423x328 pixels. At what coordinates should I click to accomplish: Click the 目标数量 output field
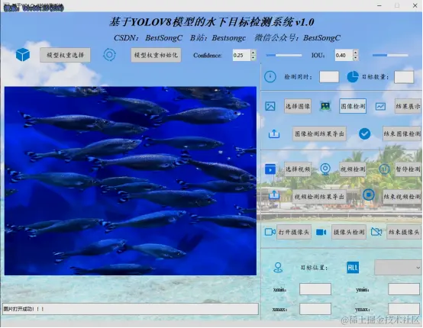tap(404, 77)
